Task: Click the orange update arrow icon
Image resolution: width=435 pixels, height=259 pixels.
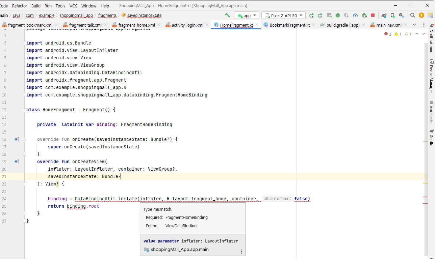Action: point(421,15)
